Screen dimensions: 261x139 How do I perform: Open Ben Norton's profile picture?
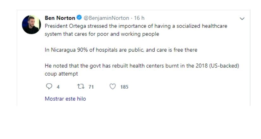[31, 24]
